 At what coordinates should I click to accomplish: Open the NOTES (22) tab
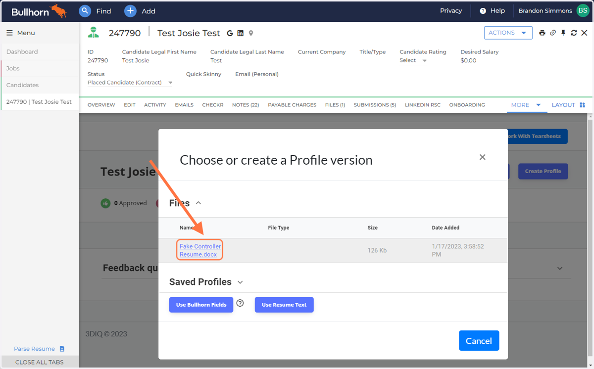point(246,105)
